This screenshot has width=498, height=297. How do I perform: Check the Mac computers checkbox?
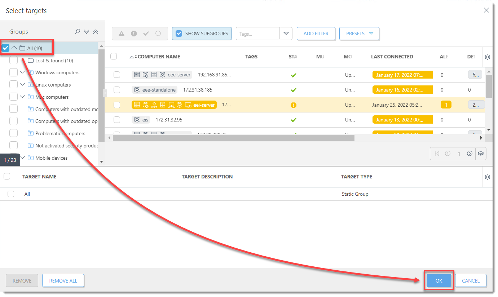tap(13, 97)
